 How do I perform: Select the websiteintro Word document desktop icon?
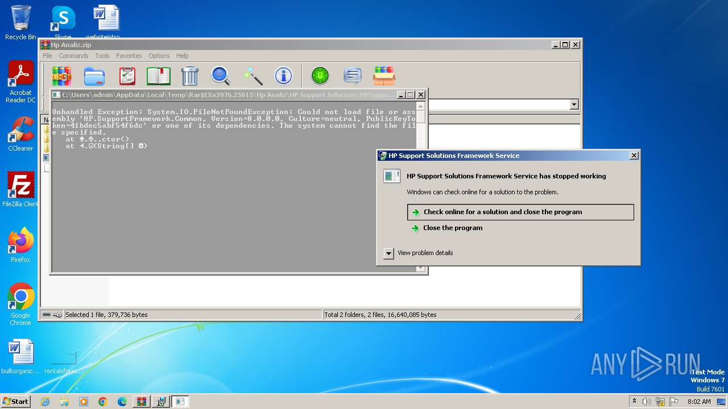tap(106, 23)
